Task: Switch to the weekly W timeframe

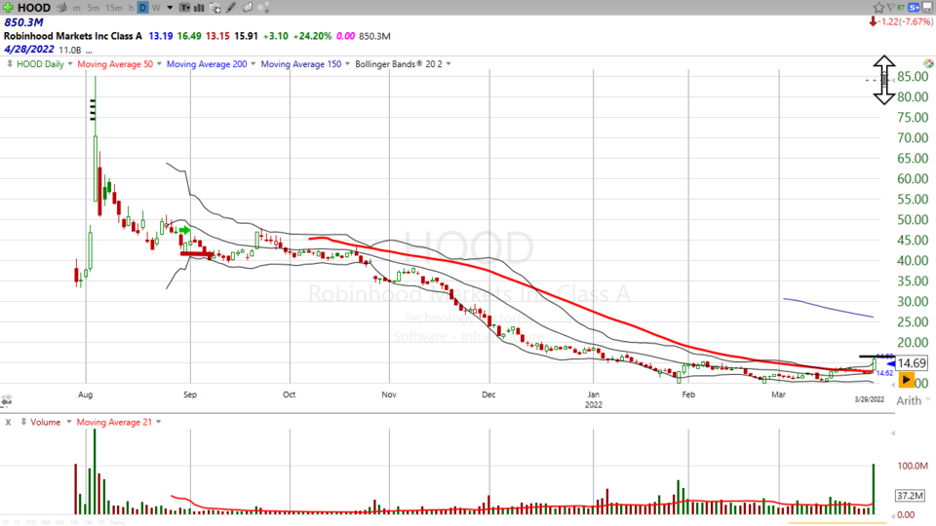Action: (157, 7)
